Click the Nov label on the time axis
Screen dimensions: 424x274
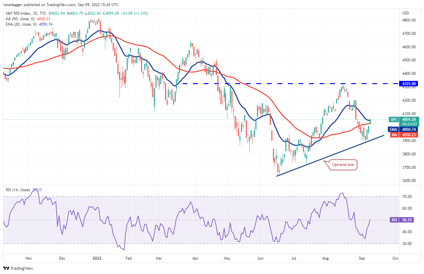(29, 258)
